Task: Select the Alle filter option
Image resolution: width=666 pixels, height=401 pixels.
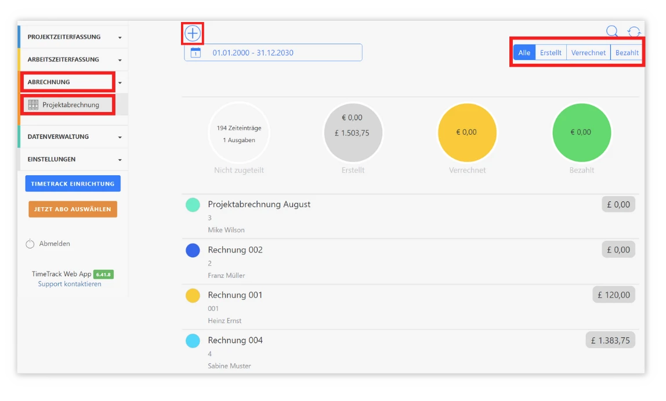Action: pos(524,53)
